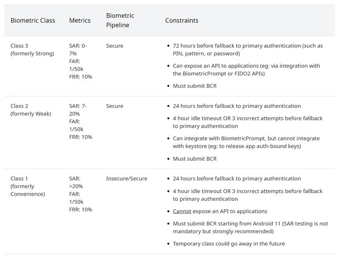This screenshot has height=257, width=343.
Task: Click the Secure pipeline cell for Class 3
Action: click(x=115, y=46)
